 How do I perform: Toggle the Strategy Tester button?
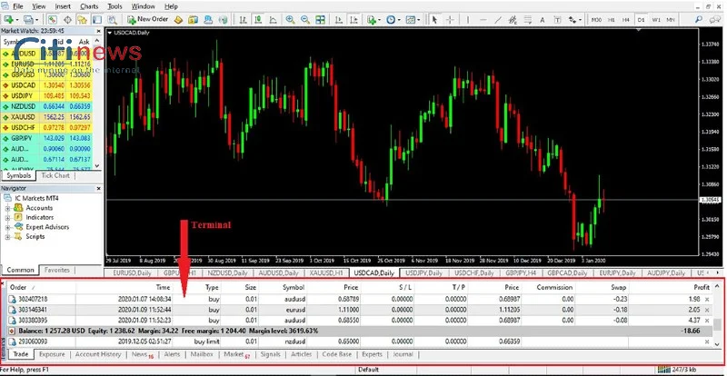tap(112, 19)
